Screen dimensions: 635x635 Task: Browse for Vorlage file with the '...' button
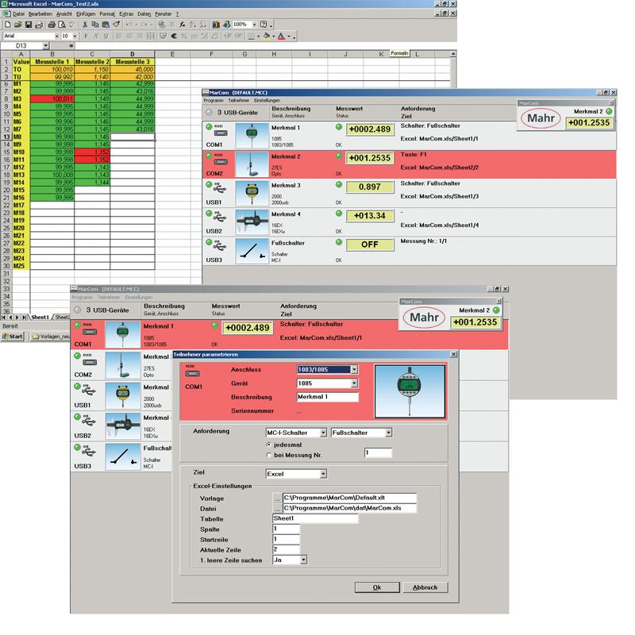tap(277, 498)
